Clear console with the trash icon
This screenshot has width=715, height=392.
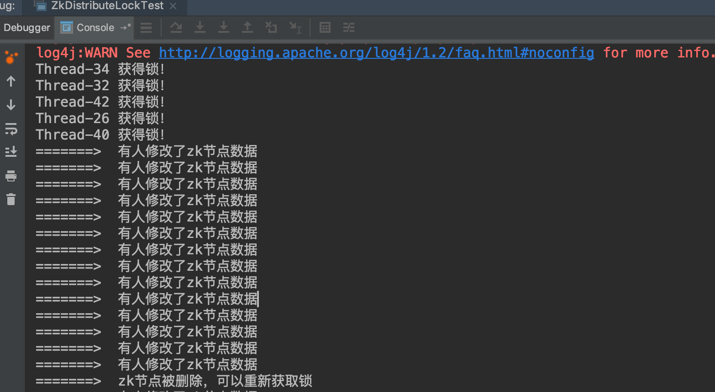pyautogui.click(x=11, y=199)
